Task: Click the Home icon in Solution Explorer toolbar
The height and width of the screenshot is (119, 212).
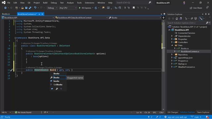Action: pos(177,19)
